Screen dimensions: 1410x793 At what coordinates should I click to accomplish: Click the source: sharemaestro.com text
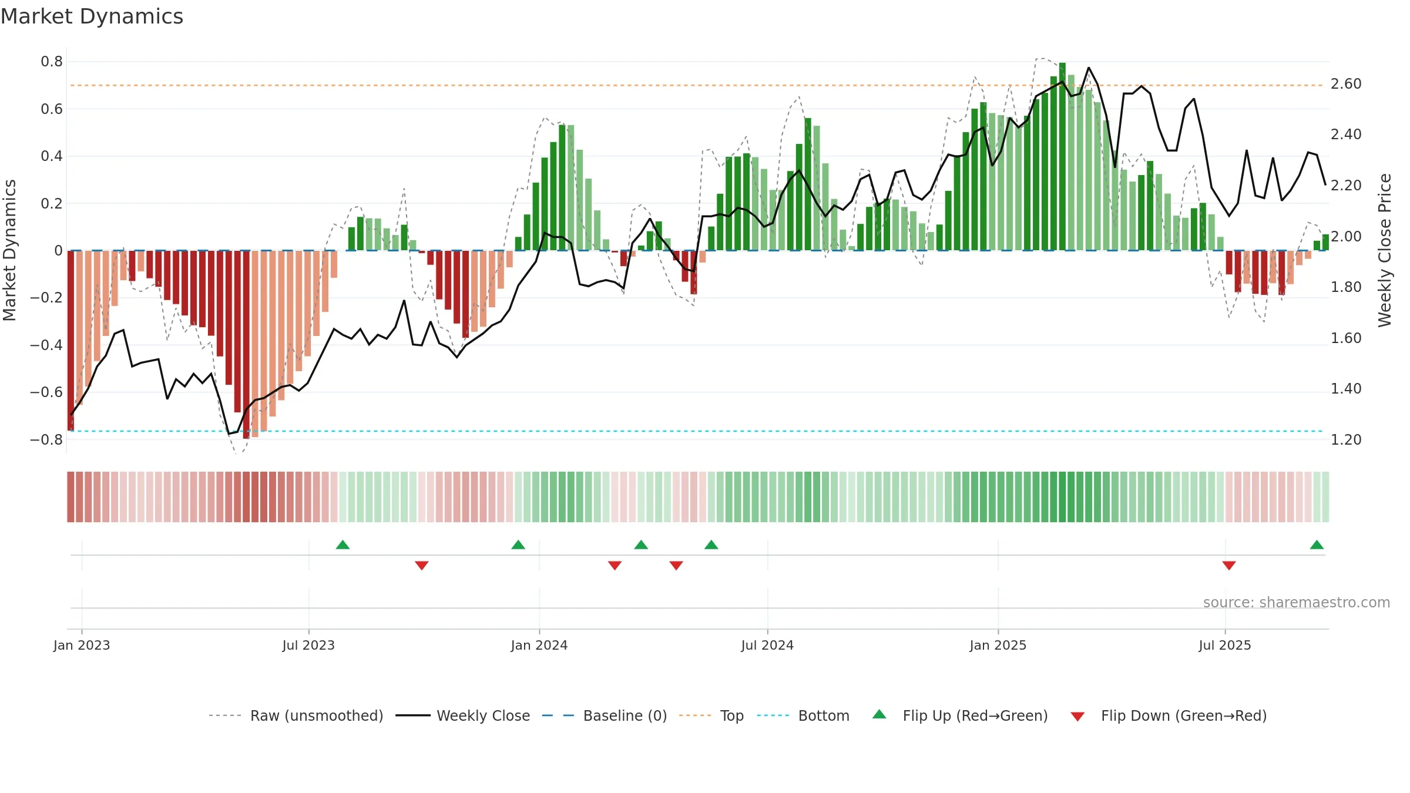coord(1297,602)
